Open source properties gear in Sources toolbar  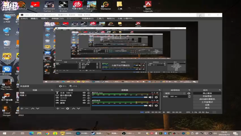tap(67, 108)
